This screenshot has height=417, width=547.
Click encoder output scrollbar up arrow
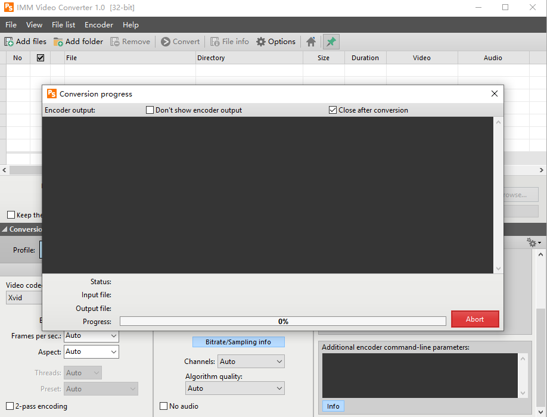pos(498,122)
